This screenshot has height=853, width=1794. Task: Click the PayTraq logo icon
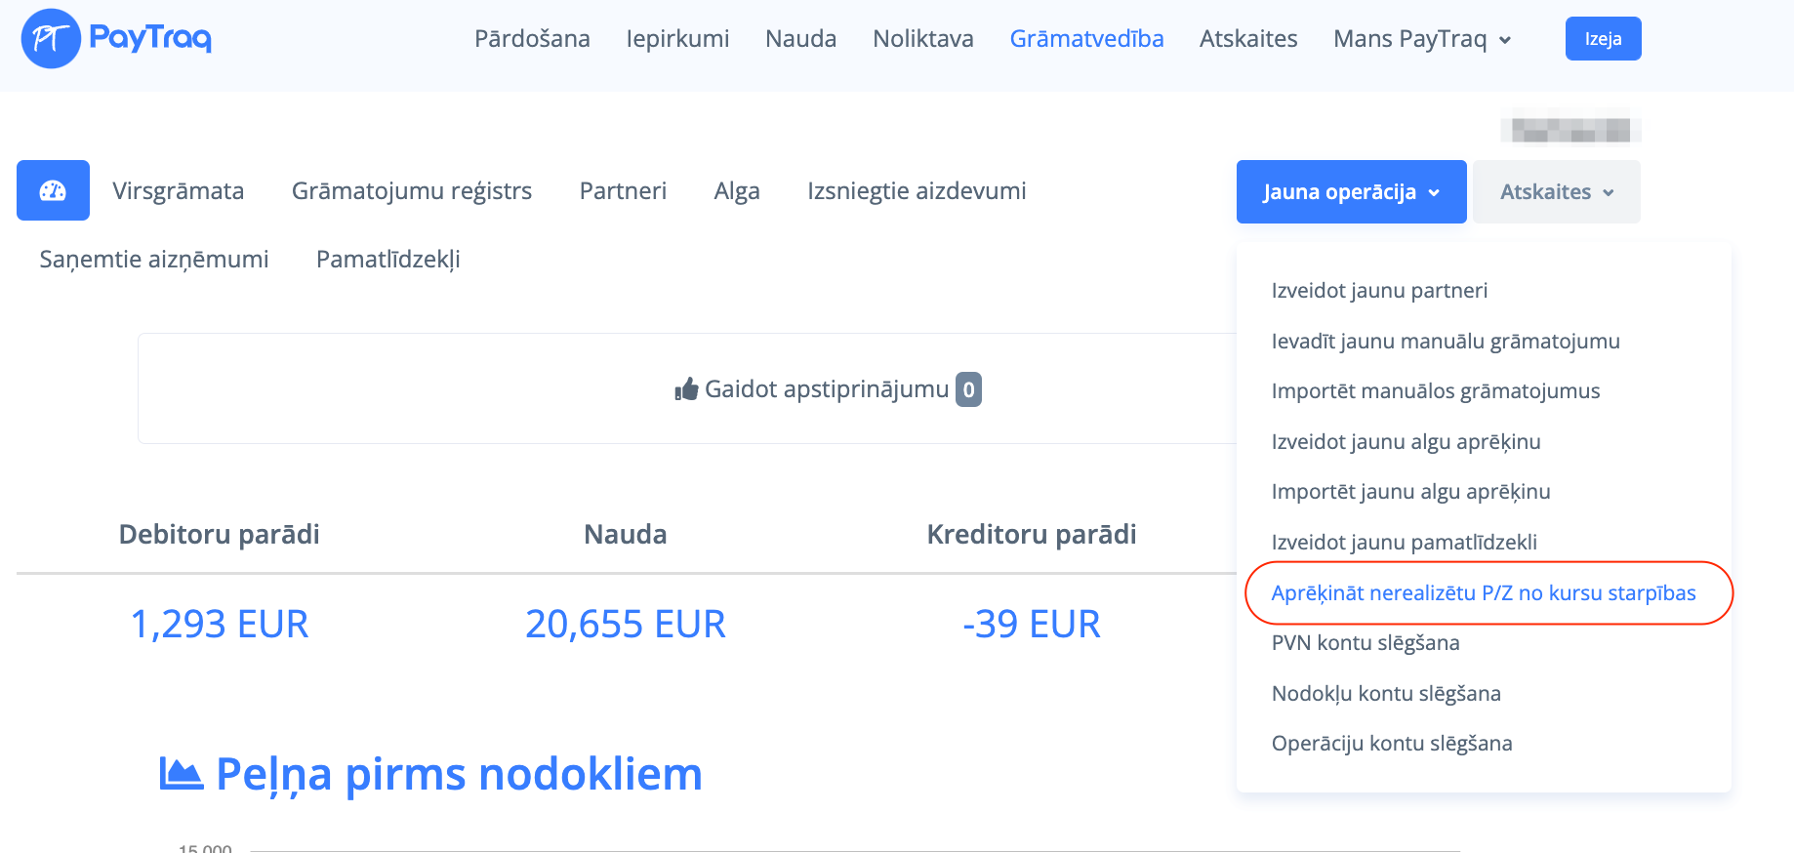click(51, 39)
